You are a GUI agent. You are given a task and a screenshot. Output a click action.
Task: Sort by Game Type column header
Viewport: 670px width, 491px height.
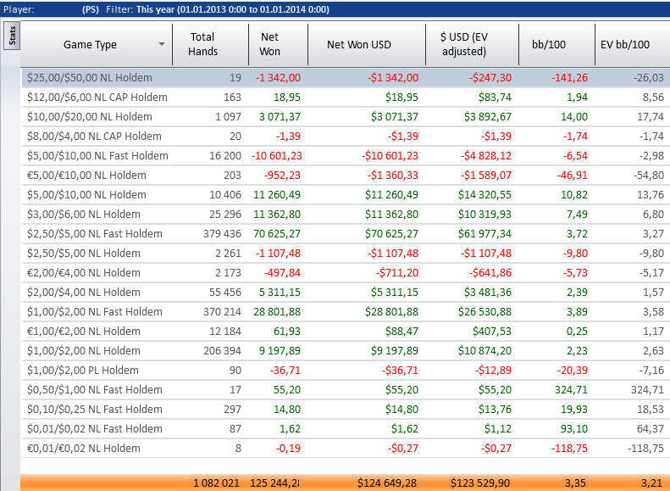97,44
